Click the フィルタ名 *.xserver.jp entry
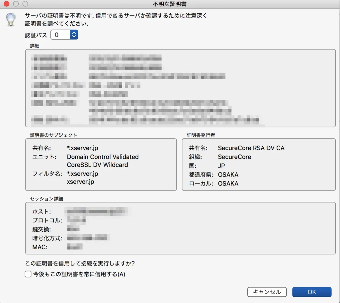The height and width of the screenshot is (303, 340). coord(82,174)
